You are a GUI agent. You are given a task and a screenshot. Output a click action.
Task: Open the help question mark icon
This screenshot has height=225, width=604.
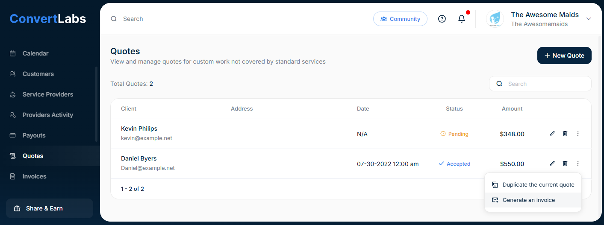click(x=442, y=19)
